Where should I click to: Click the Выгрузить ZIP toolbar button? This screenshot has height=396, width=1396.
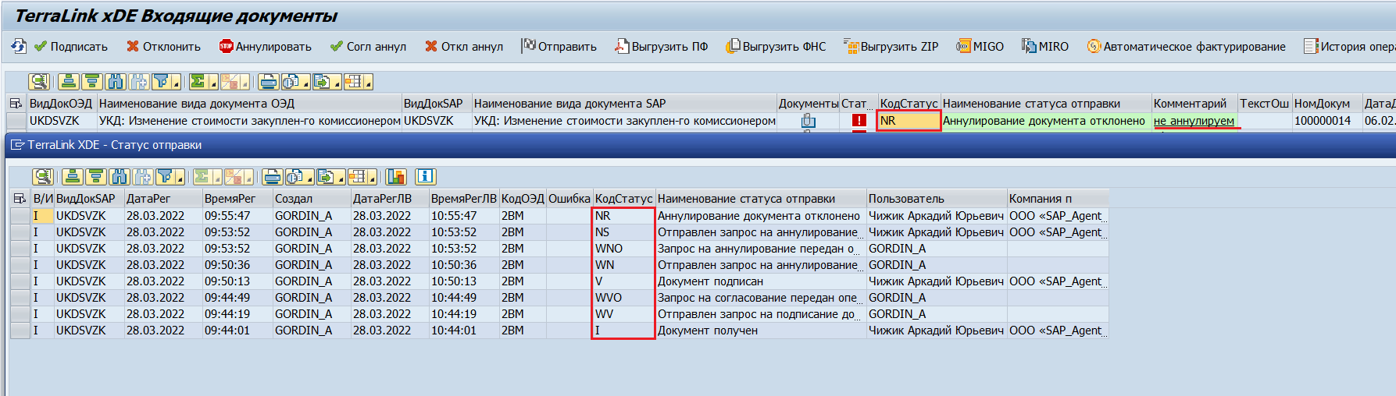(891, 47)
